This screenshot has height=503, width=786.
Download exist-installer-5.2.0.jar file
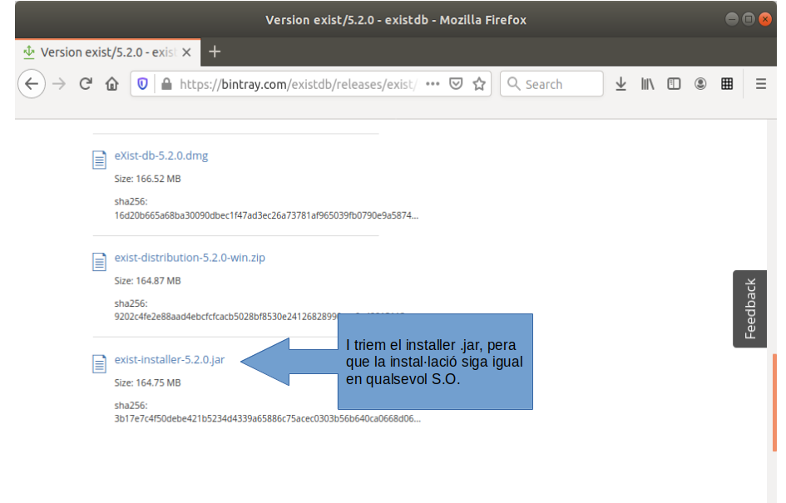coord(170,360)
